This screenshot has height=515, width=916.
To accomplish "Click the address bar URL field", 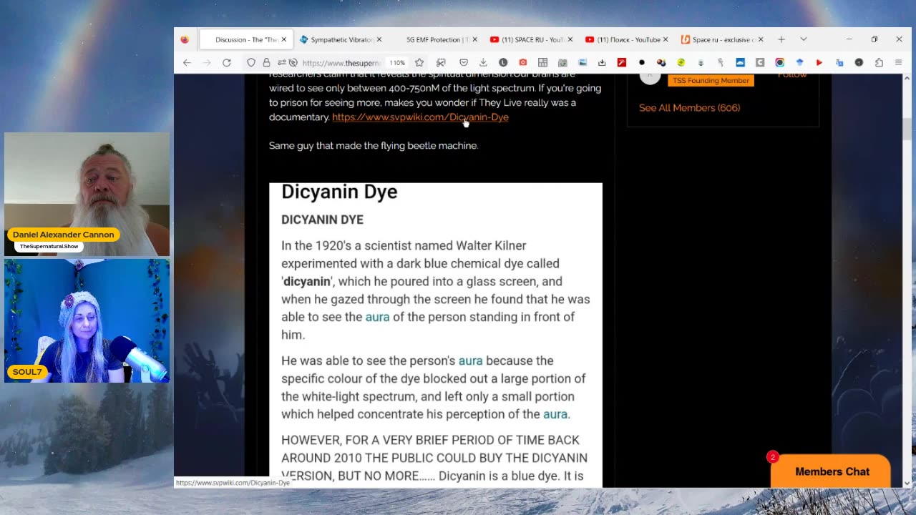I will 341,63.
